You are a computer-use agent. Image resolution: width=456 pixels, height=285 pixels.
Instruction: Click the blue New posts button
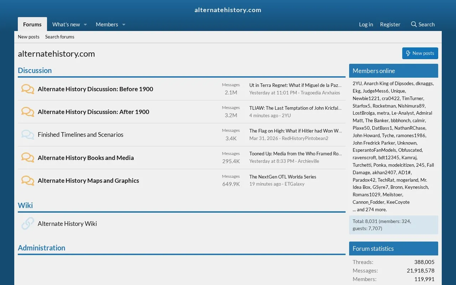[420, 53]
